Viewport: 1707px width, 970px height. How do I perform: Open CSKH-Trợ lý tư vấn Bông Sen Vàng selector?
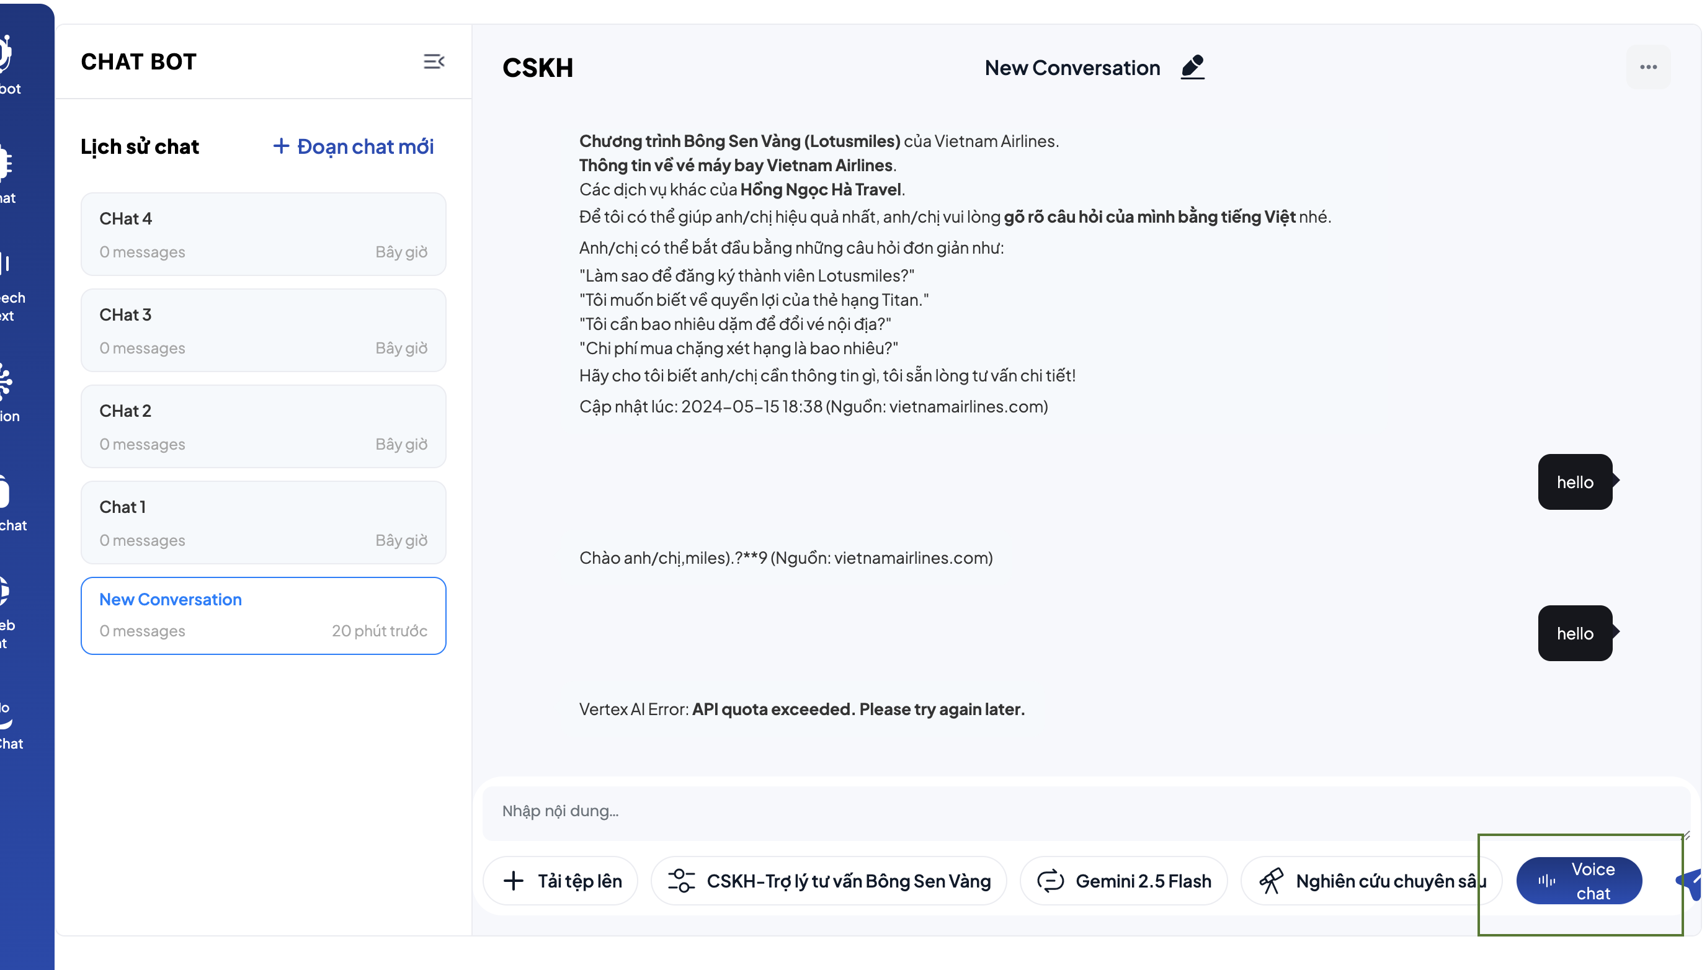pos(828,881)
